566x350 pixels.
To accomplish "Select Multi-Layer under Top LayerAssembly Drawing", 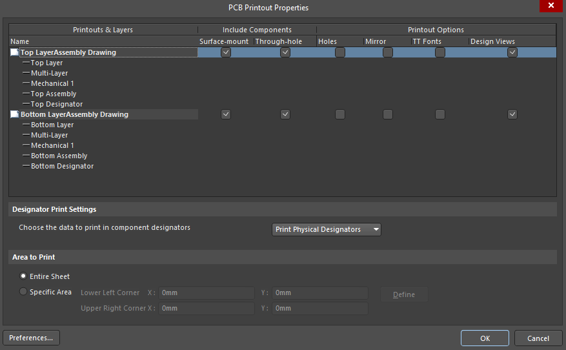I will [49, 73].
